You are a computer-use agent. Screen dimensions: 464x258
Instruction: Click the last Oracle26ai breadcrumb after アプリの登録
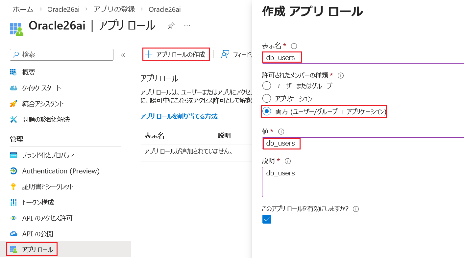click(165, 9)
